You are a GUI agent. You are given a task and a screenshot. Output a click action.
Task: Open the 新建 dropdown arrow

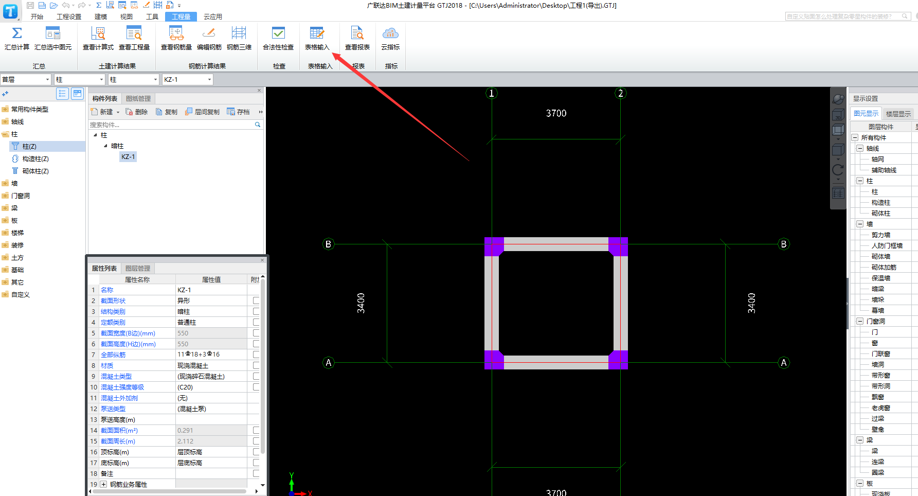pyautogui.click(x=118, y=112)
